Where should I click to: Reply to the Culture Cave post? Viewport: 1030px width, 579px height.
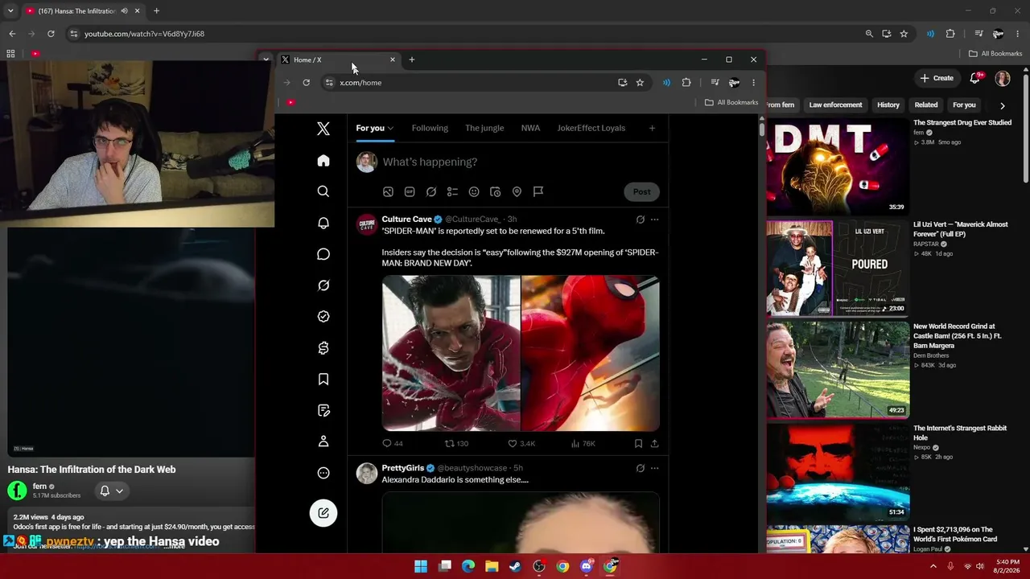click(393, 443)
